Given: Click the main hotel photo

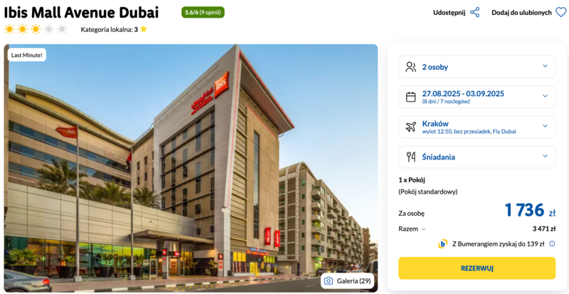Looking at the screenshot, I should (191, 168).
